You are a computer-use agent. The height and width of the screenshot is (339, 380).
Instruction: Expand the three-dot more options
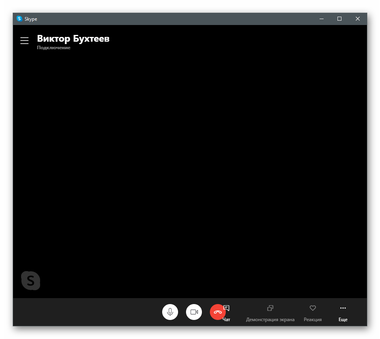point(343,308)
